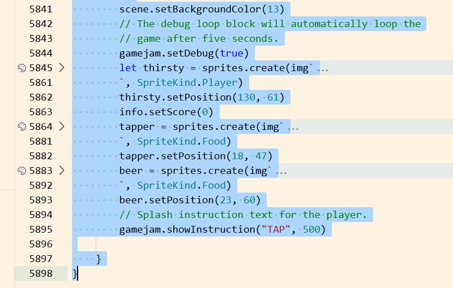This screenshot has height=288, width=453.
Task: Click the info.setScore(0) statement
Action: point(165,112)
